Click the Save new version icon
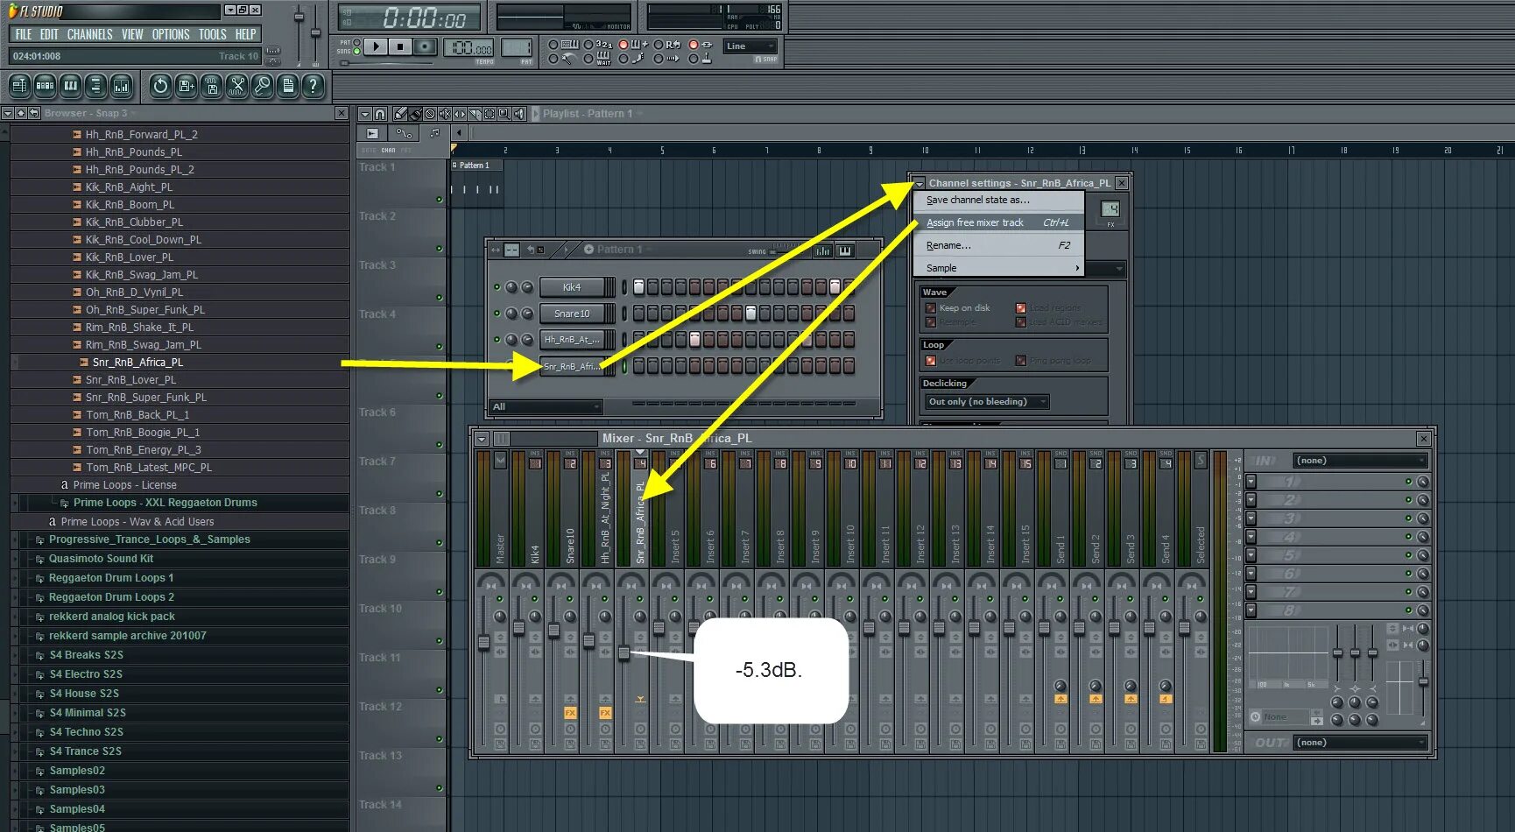This screenshot has height=832, width=1515. pos(186,86)
